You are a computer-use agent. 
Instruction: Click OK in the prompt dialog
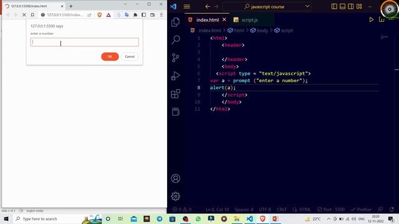tap(110, 57)
